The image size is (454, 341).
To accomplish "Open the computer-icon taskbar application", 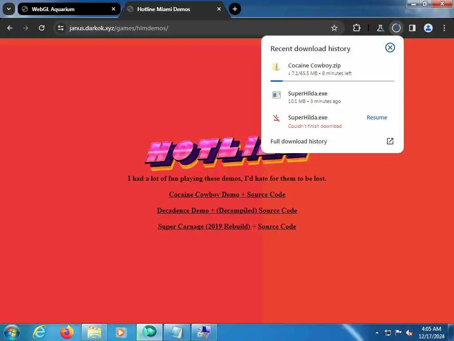I will click(x=204, y=332).
